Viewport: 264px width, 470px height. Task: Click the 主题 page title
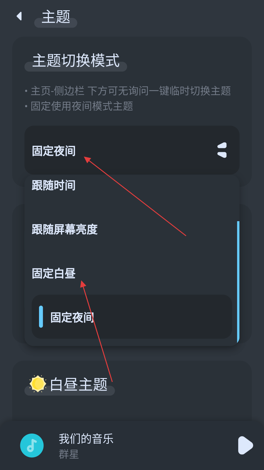(56, 17)
